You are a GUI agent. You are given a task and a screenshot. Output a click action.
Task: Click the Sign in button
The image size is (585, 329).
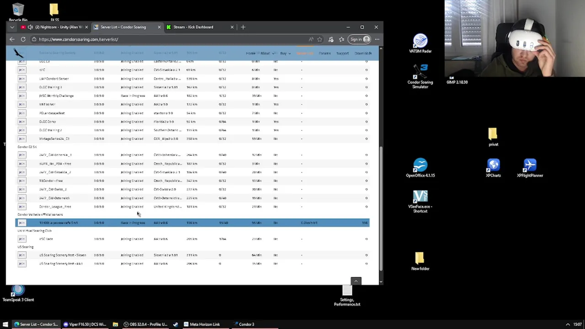(360, 39)
